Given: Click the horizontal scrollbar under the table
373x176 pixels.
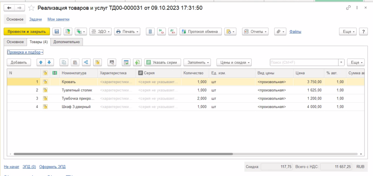Looking at the screenshot, I should 123,154.
